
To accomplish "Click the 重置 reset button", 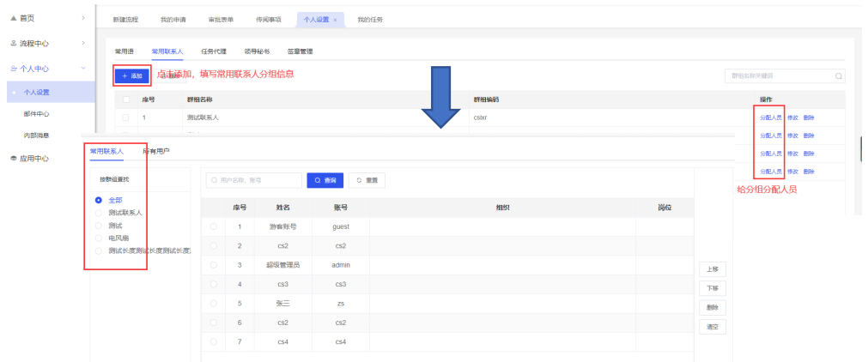I will 367,180.
